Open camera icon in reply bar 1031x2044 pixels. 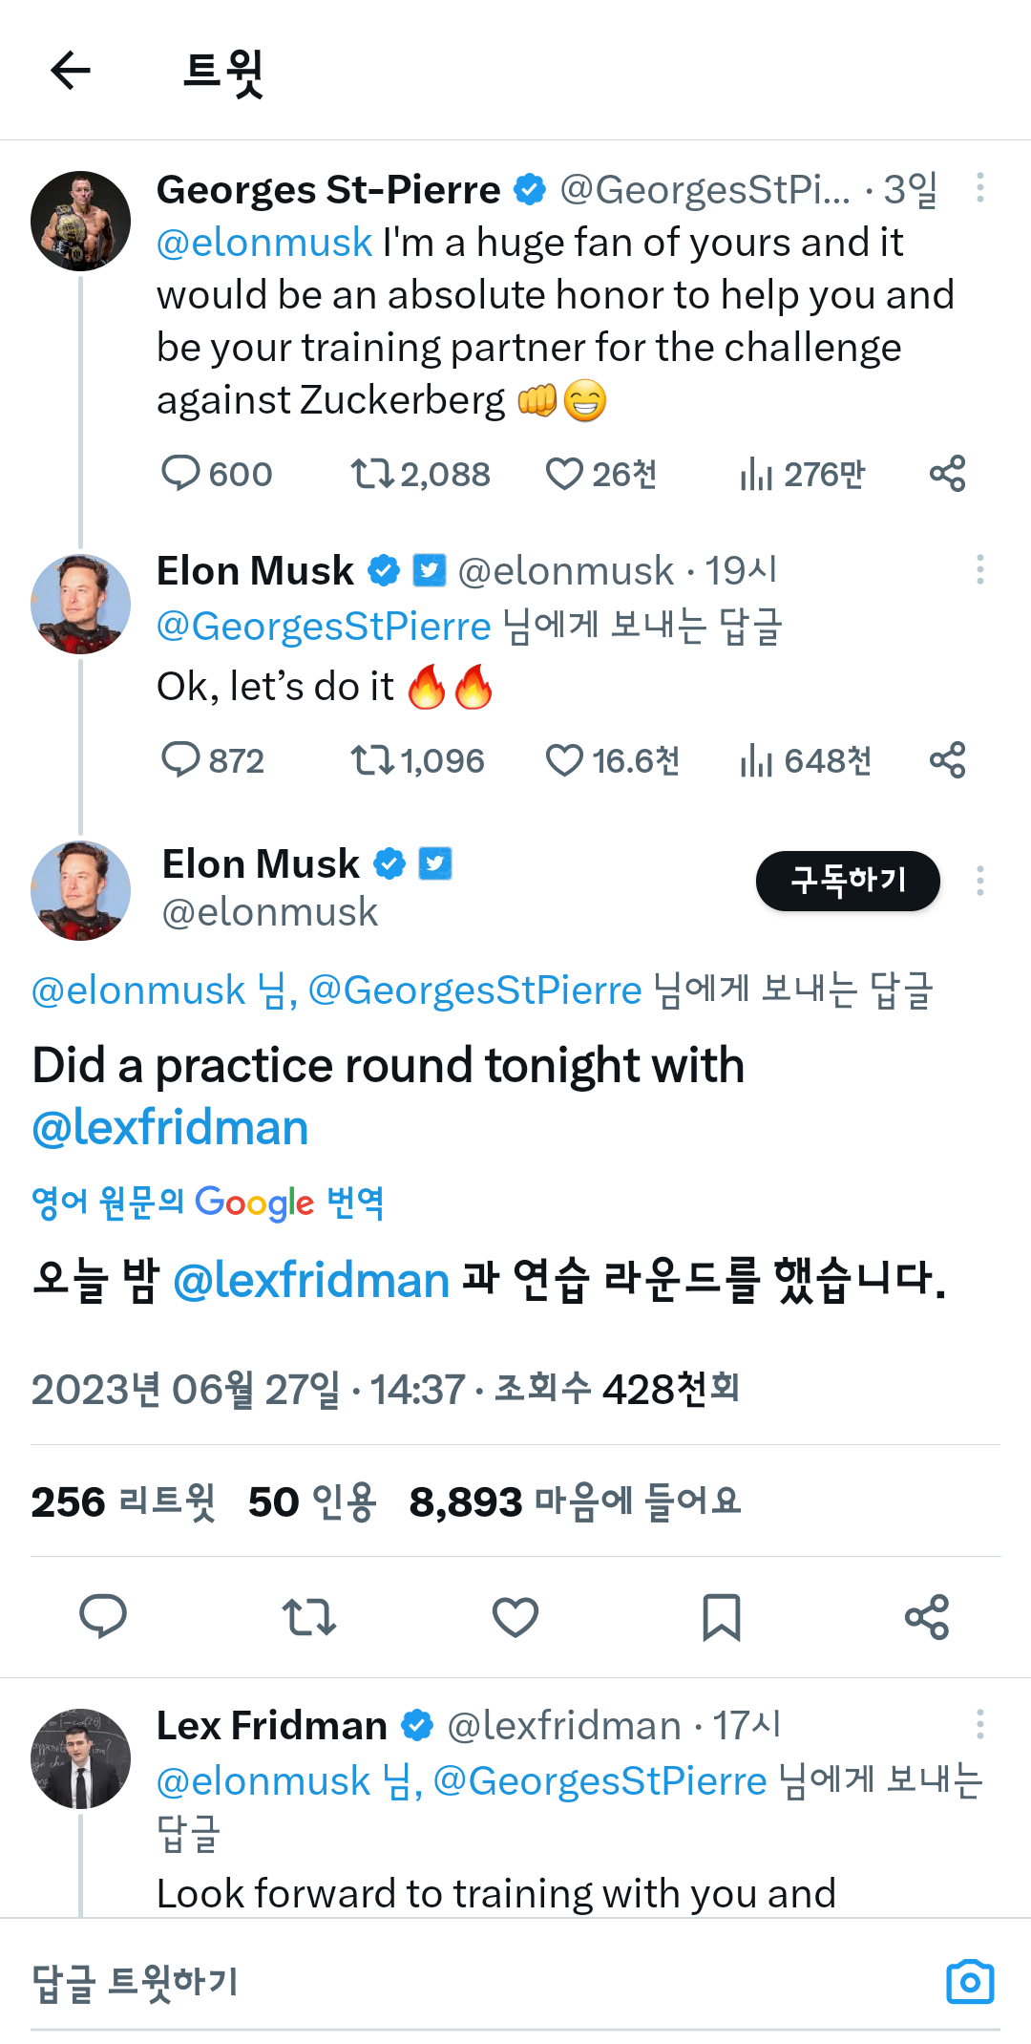pos(970,1982)
